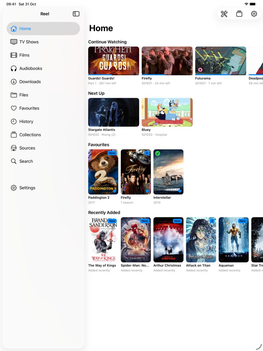Click progress bar under Guards! Guards! thumbnail
This screenshot has width=263, height=351.
[x=114, y=75]
